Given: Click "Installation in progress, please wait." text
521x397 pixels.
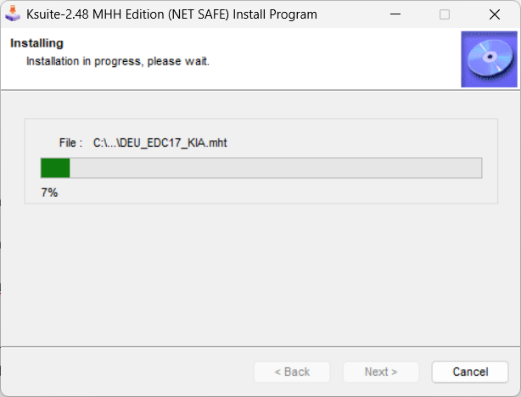Looking at the screenshot, I should (x=117, y=61).
